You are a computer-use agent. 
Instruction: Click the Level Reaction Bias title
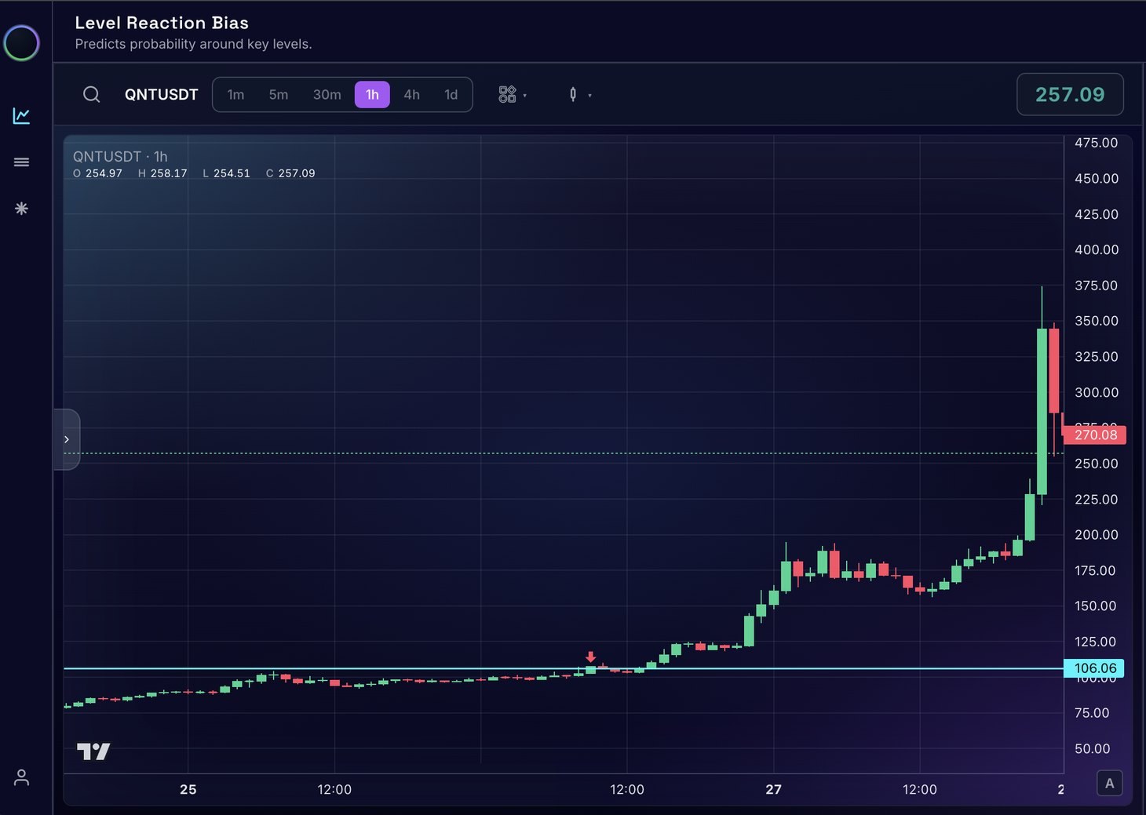coord(162,23)
